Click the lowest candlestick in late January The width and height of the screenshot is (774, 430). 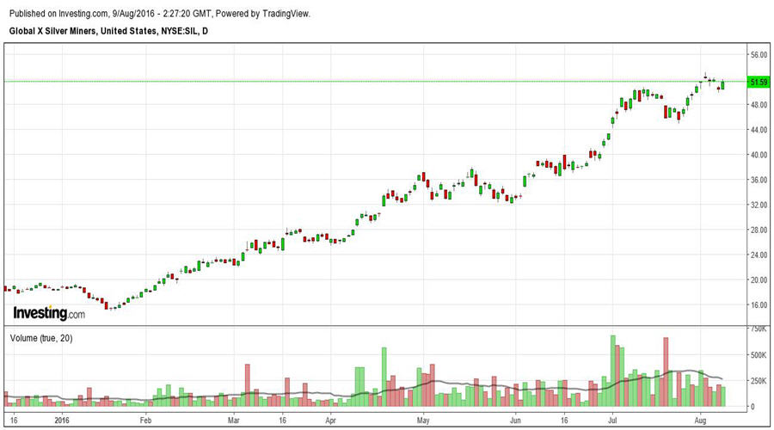click(x=110, y=306)
